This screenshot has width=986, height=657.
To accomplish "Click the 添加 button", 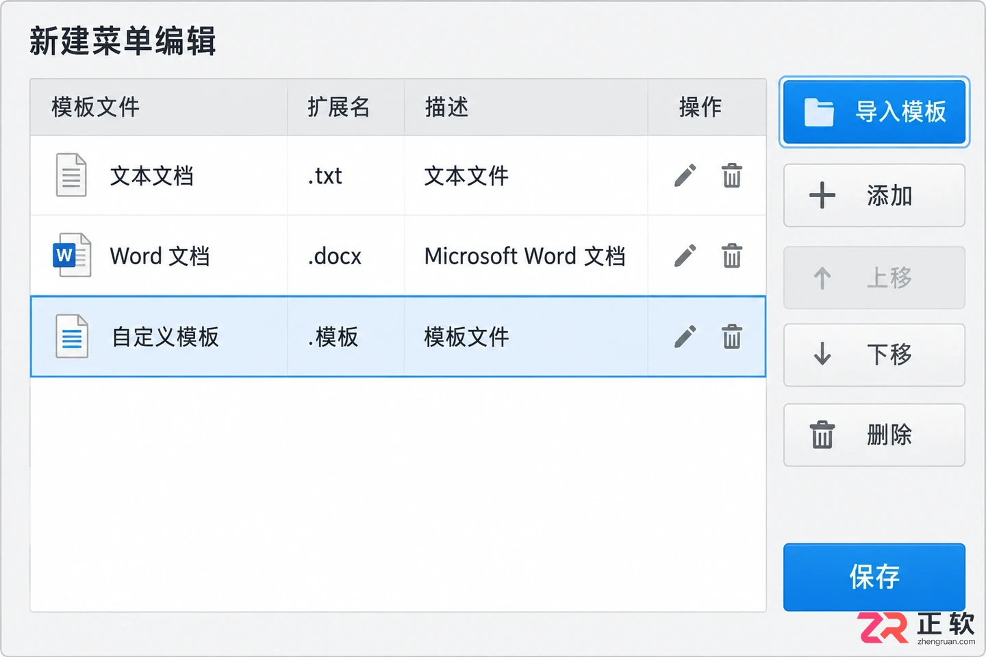I will click(874, 196).
